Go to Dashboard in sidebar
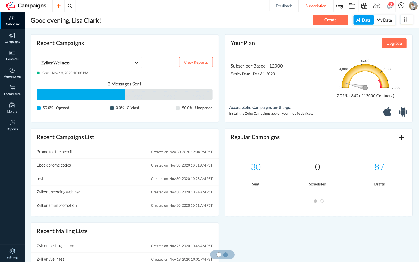419x262 pixels. point(12,20)
